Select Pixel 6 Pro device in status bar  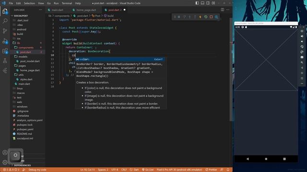coord(179,170)
